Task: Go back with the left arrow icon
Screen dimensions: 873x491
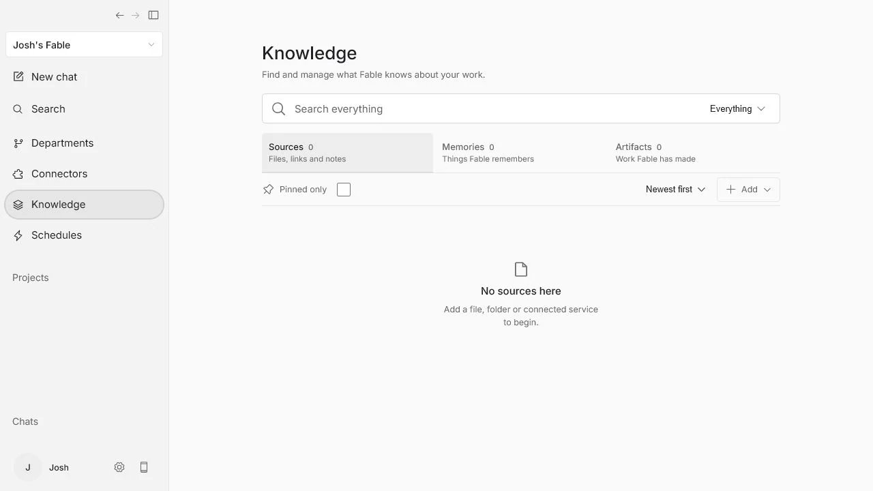Action: [120, 15]
